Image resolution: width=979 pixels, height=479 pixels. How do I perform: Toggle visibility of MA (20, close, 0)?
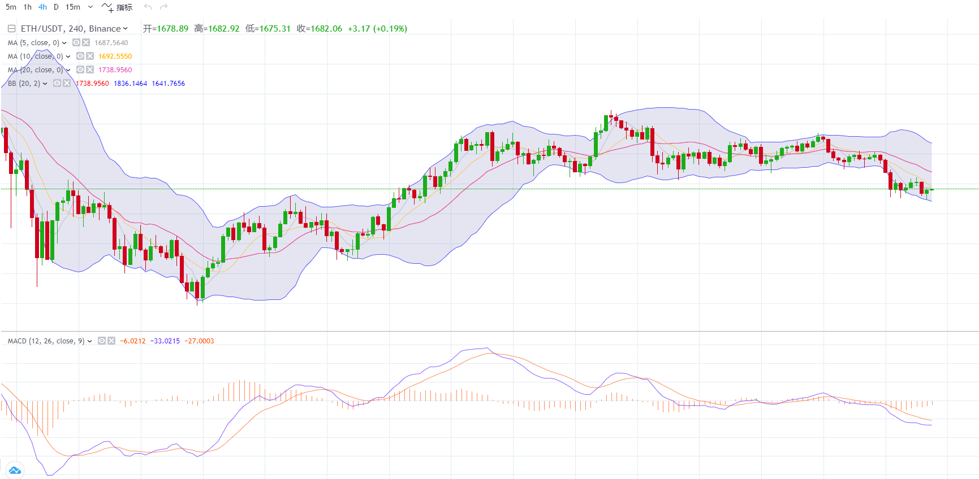(80, 69)
